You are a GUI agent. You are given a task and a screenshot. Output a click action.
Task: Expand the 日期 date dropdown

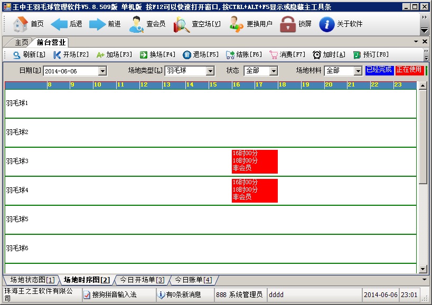click(x=102, y=71)
